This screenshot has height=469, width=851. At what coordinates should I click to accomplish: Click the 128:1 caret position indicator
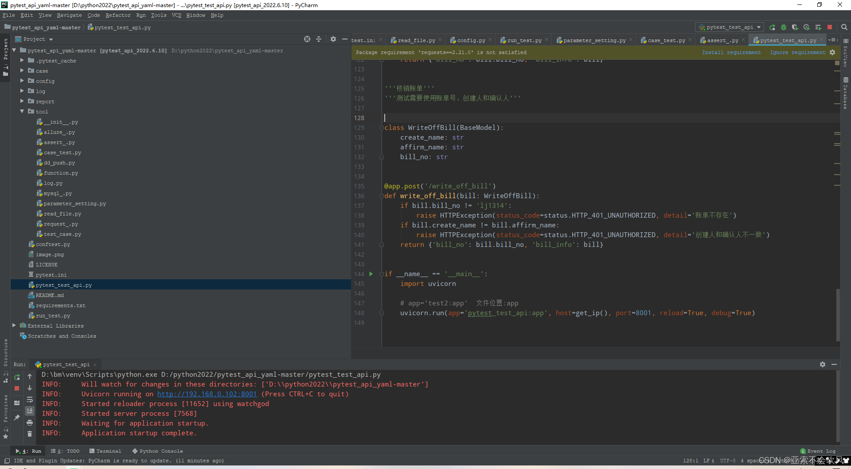tap(690, 461)
